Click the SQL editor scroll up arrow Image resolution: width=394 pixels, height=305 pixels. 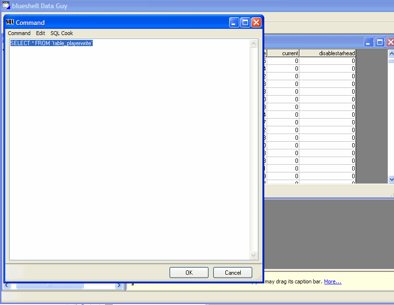(x=254, y=44)
